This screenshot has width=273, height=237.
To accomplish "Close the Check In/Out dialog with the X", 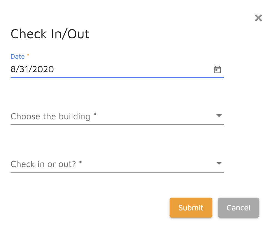I will (258, 18).
